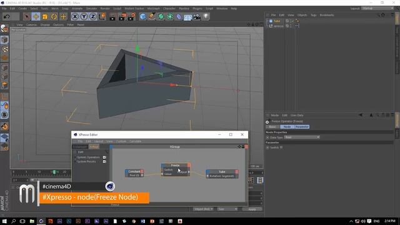Select the Tube object in Object Manager
The image size is (400, 225).
click(x=277, y=21)
